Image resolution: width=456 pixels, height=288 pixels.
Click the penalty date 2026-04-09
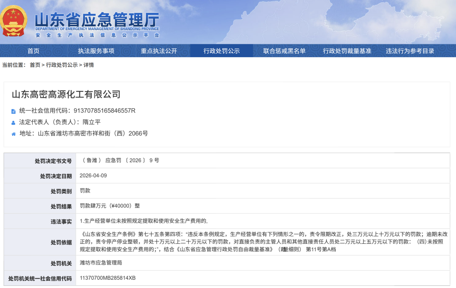click(x=93, y=176)
